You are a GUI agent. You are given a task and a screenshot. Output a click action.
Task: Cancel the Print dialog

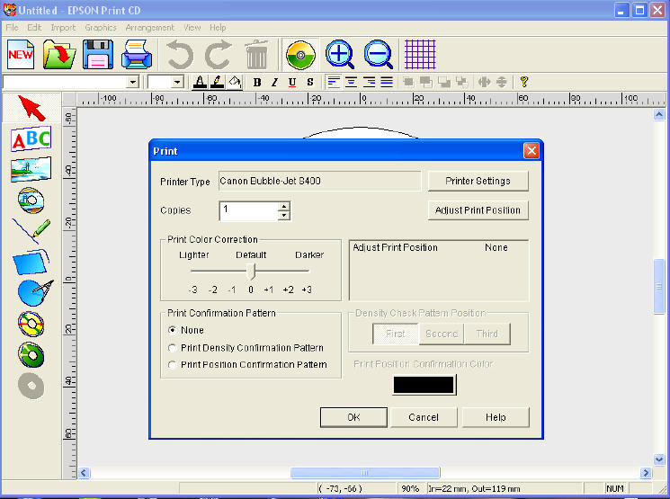[x=424, y=417]
